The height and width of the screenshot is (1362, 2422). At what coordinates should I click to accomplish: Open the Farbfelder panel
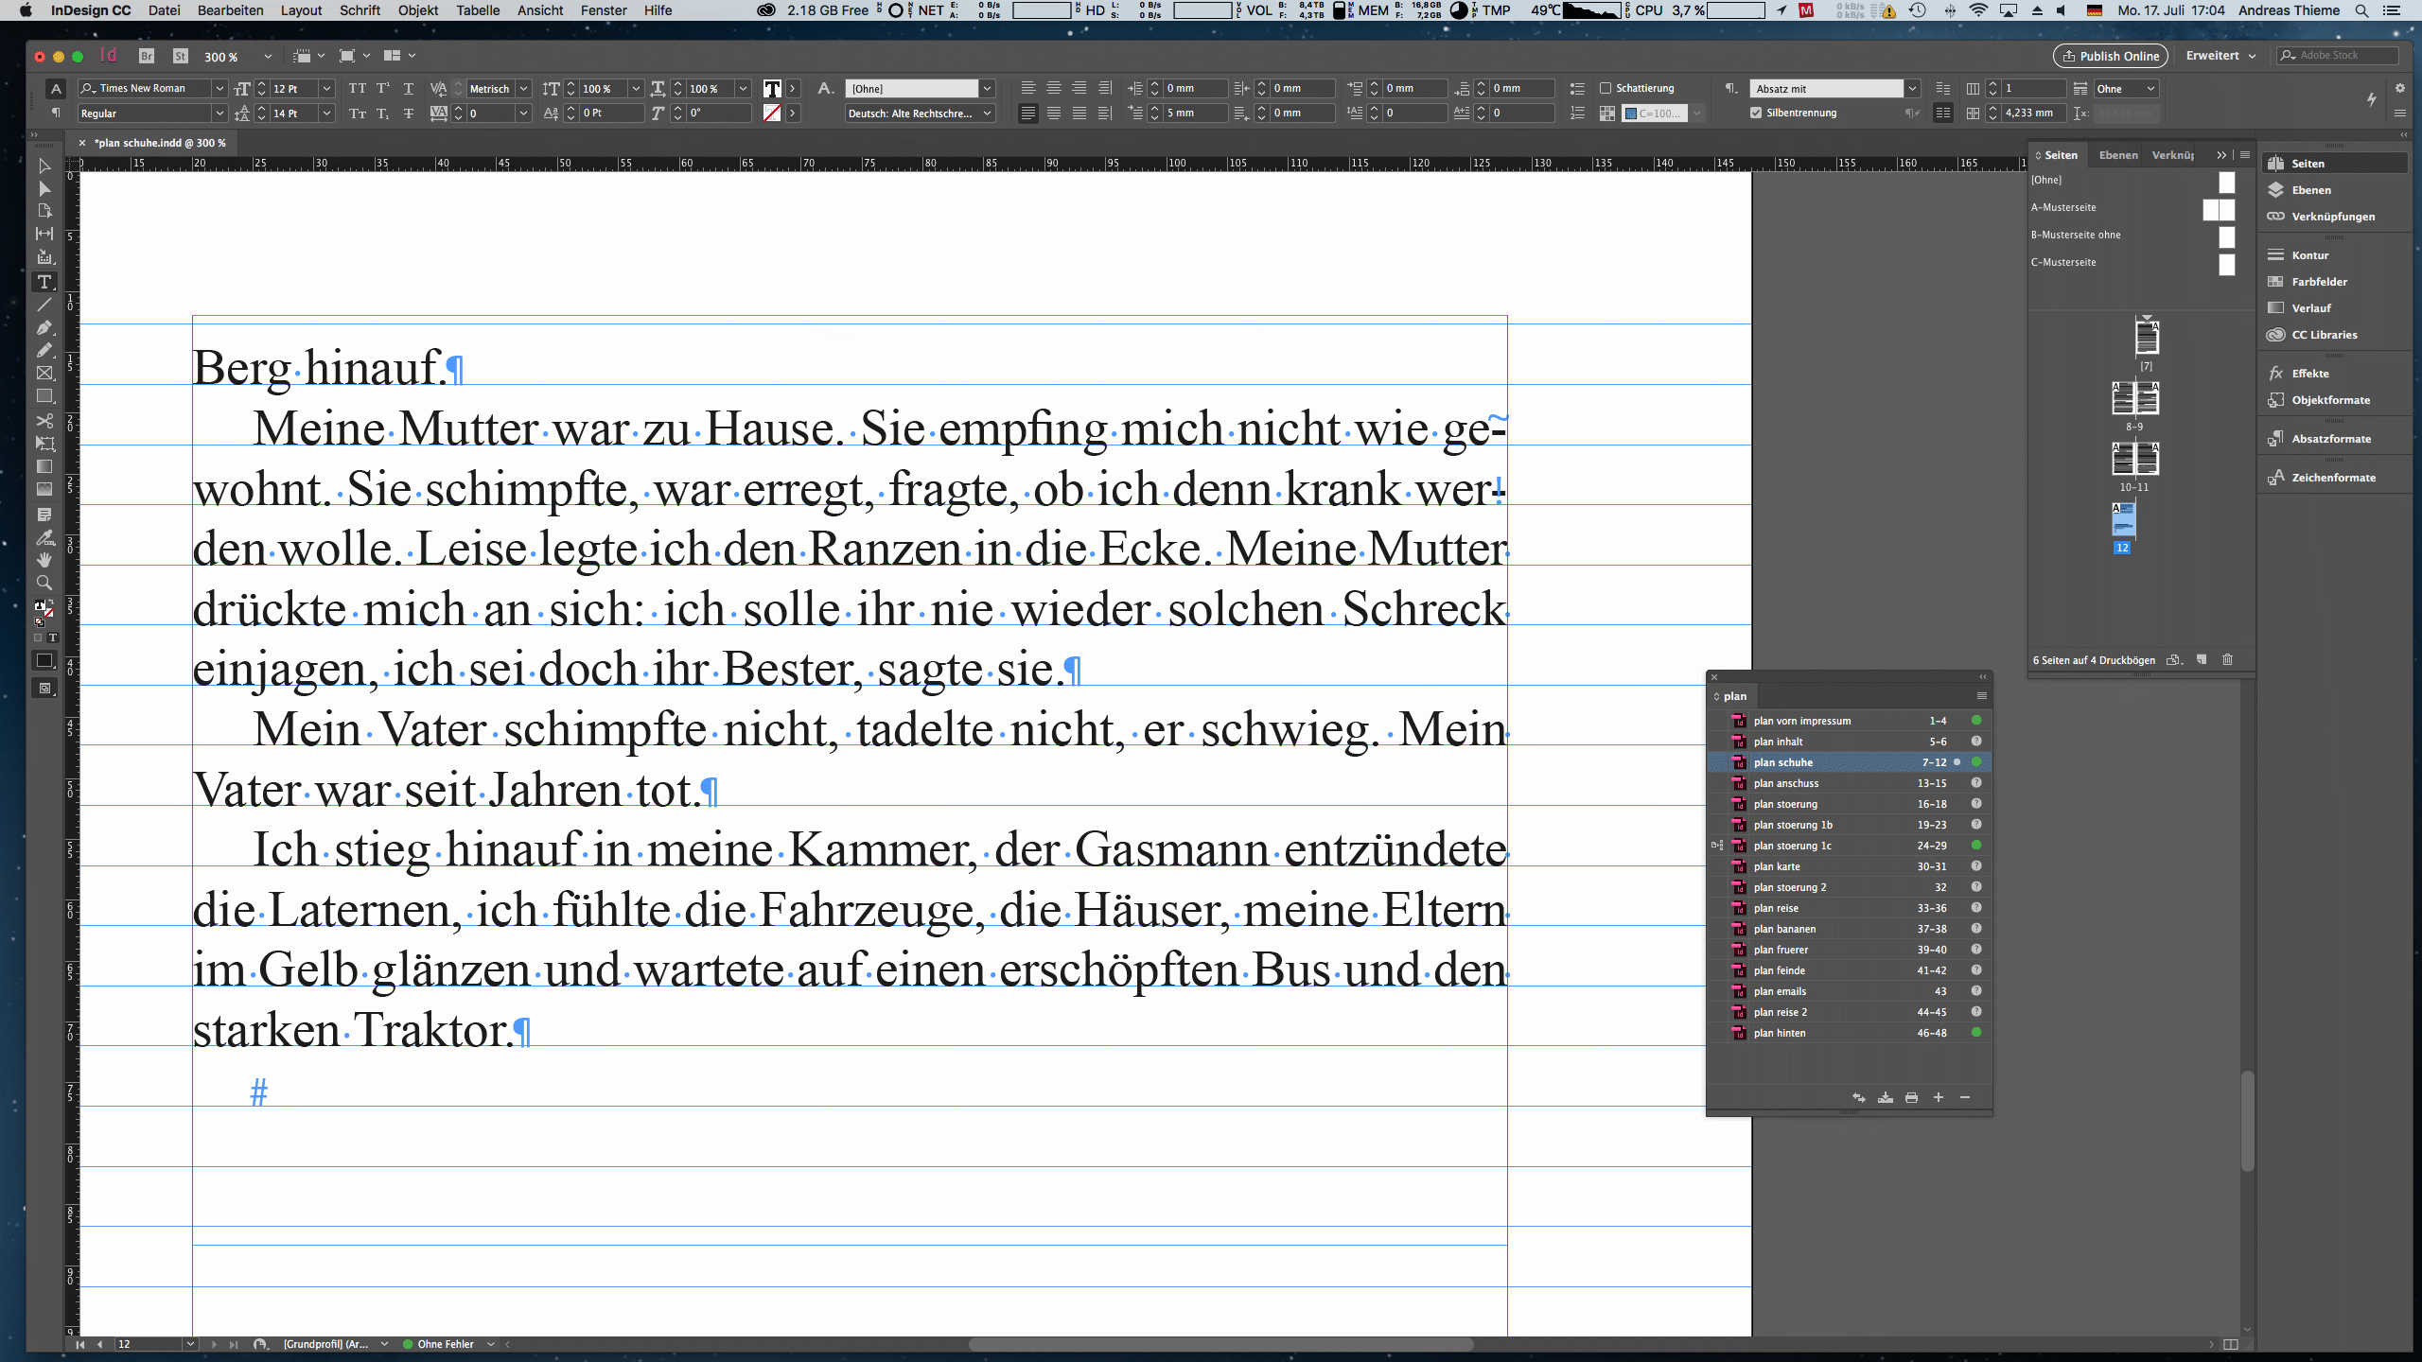coord(2319,282)
